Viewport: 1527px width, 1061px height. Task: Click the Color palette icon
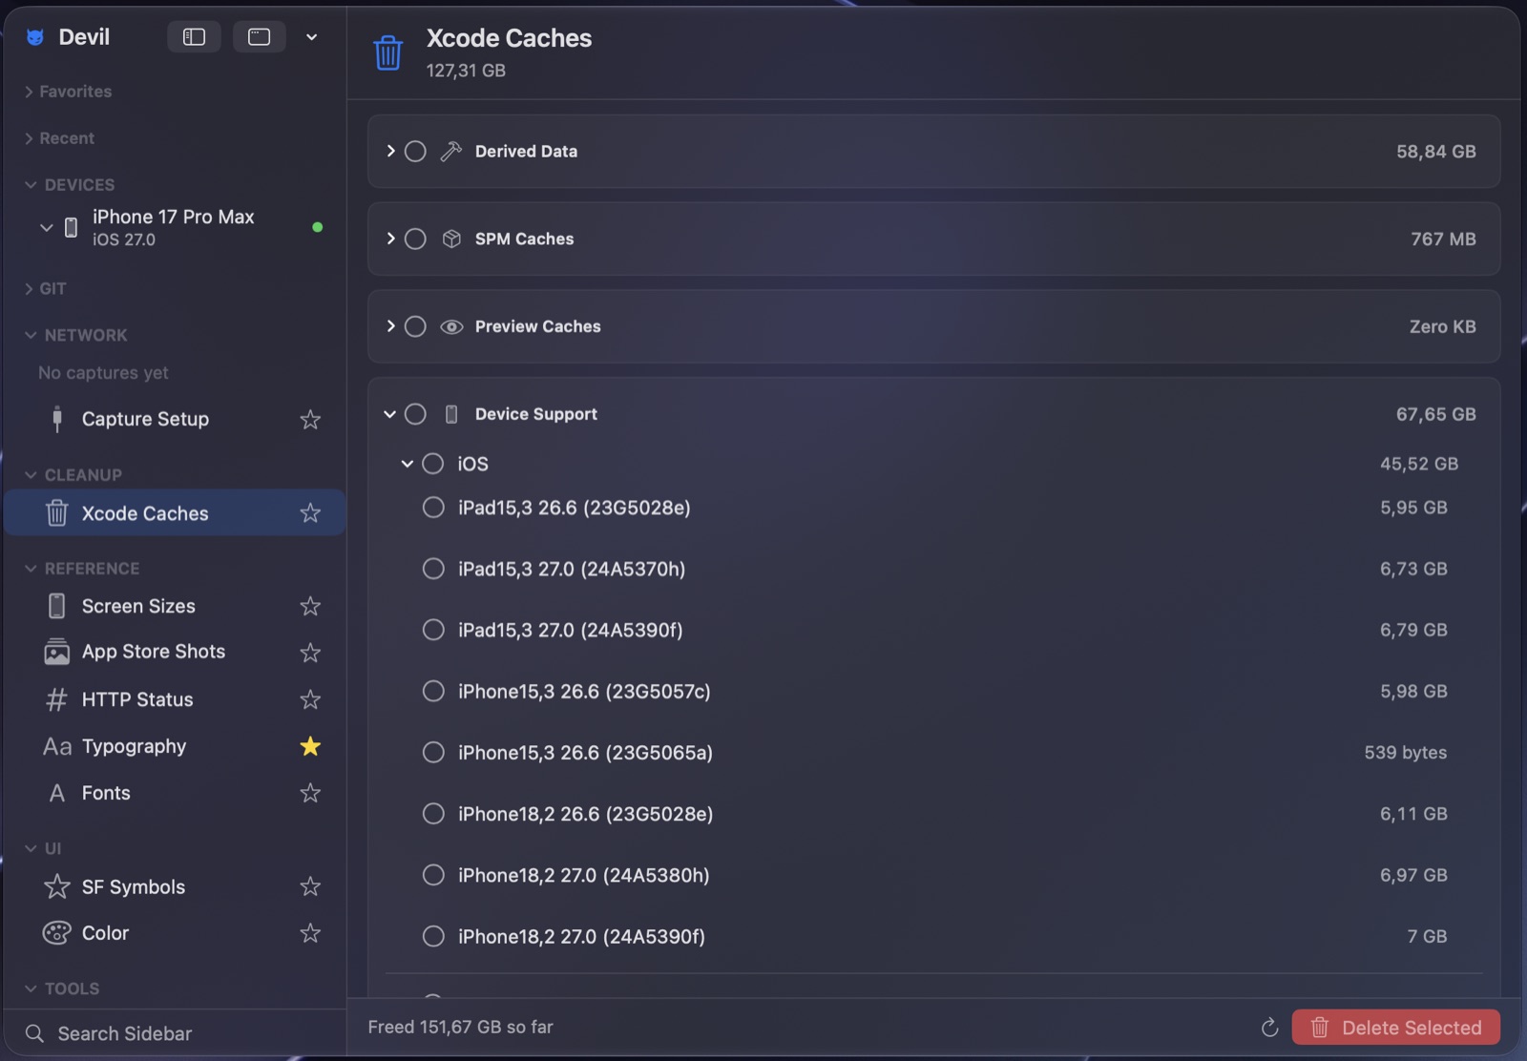click(57, 933)
